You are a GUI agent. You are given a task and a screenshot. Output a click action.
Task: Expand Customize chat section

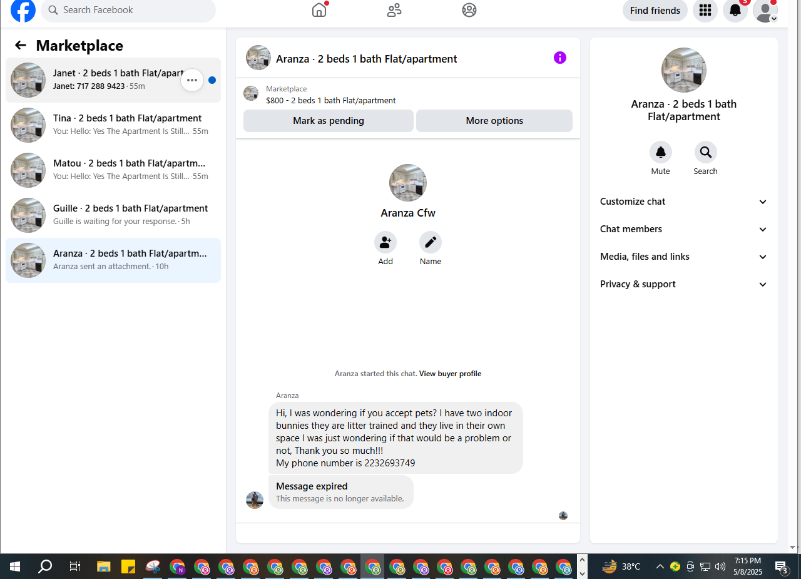[x=684, y=202]
